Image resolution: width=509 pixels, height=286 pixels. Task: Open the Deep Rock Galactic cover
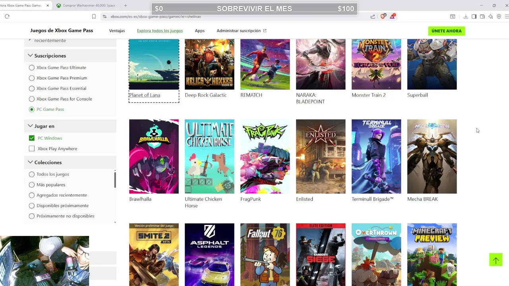click(210, 64)
